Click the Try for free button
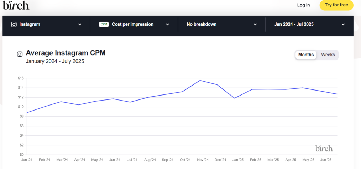The image size is (361, 169). tap(336, 5)
